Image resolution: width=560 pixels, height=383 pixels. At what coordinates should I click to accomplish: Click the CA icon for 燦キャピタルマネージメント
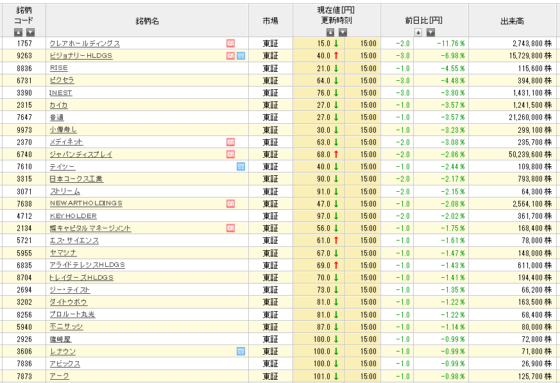click(231, 228)
